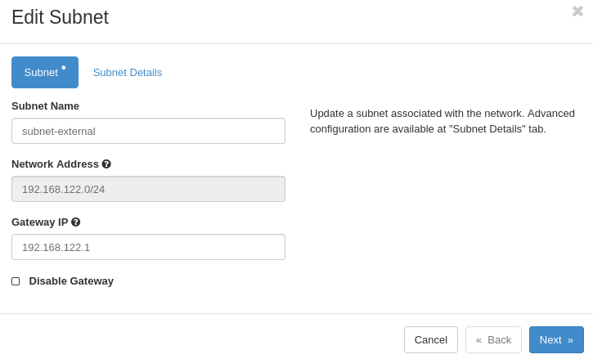Click the Network Address label text
Screen dimensions: 593x359
point(56,164)
